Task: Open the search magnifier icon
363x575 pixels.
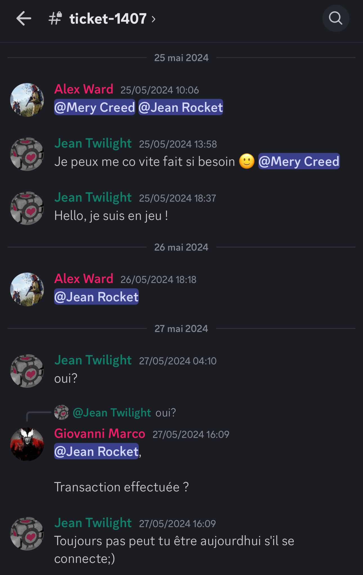Action: tap(336, 18)
